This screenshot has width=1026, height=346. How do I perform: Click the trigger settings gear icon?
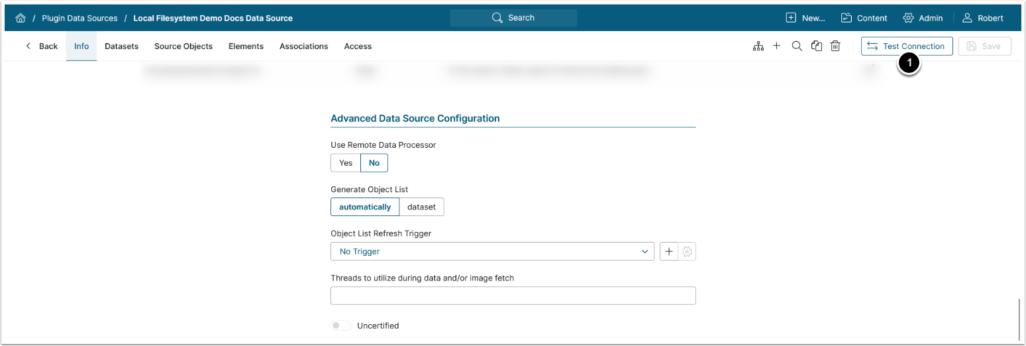tap(688, 252)
